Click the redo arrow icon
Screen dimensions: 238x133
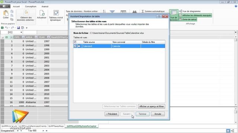click(x=12, y=28)
